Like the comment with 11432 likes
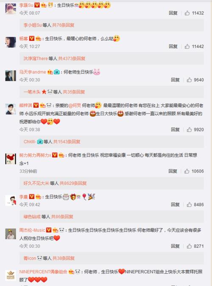 click(x=187, y=13)
